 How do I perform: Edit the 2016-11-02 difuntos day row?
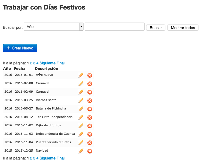tap(81, 126)
